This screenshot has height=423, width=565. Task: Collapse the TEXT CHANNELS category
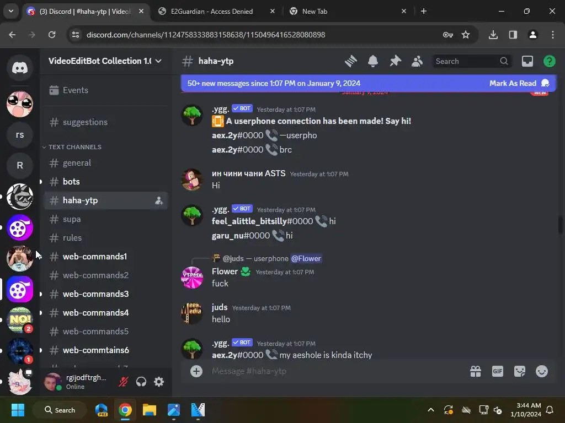click(72, 147)
